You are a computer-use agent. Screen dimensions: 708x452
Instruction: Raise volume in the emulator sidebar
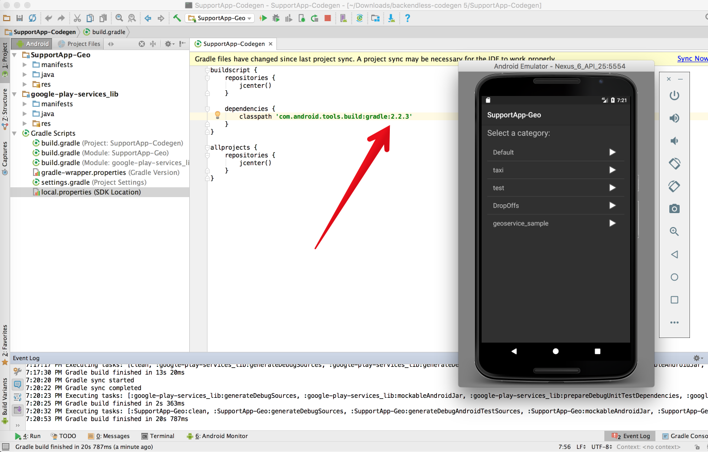pos(674,118)
